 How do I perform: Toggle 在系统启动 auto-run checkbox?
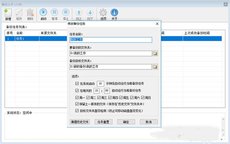[x=77, y=83]
